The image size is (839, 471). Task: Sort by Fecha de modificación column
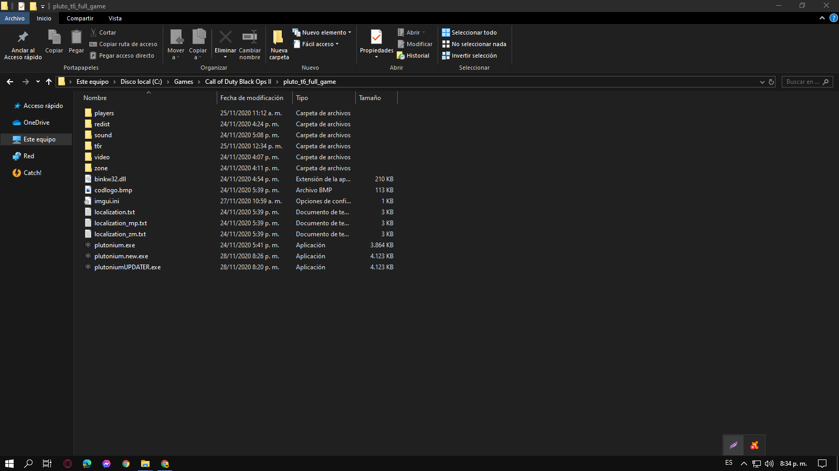[252, 98]
